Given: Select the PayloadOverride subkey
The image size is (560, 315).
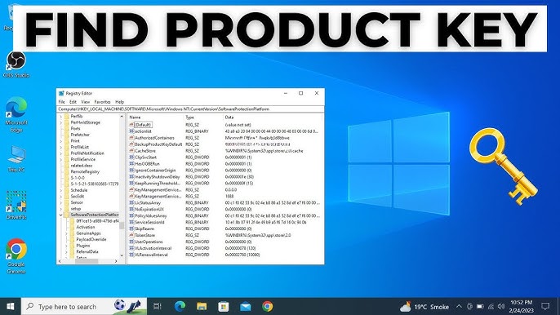Looking at the screenshot, I should coord(91,240).
